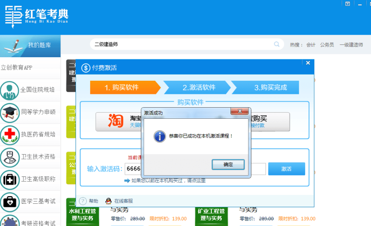Viewport: 371px width, 226px height.
Task: Click the 输入激活码 label
Action: tap(105, 169)
